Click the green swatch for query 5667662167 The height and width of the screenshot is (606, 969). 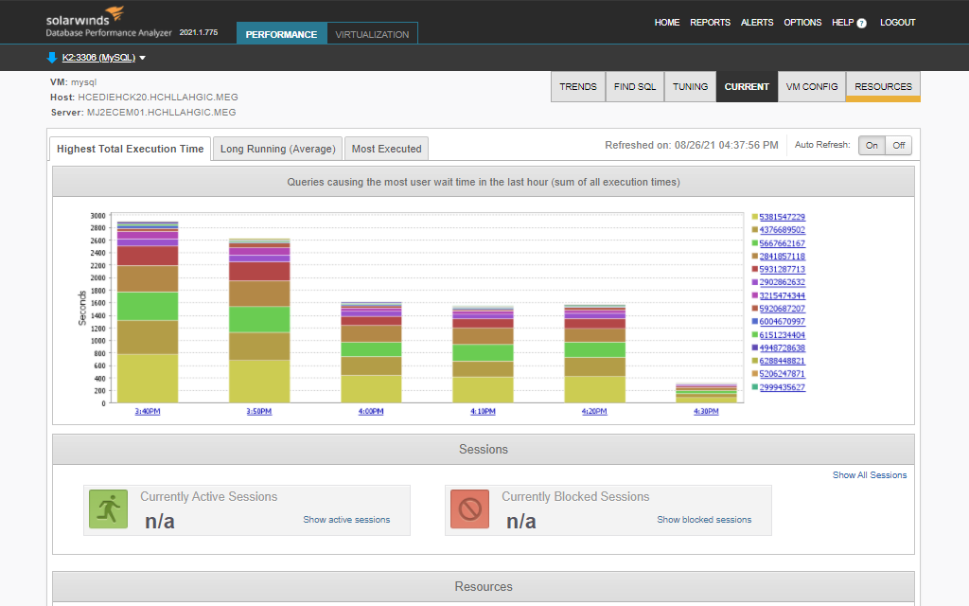pos(754,243)
